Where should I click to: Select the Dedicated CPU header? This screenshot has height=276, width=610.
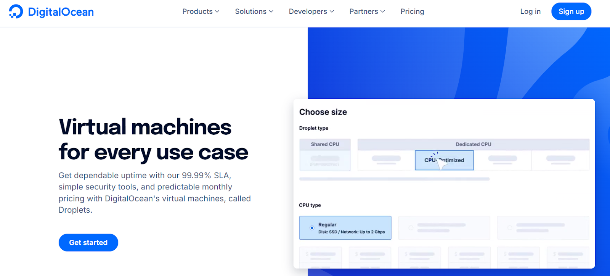(473, 144)
